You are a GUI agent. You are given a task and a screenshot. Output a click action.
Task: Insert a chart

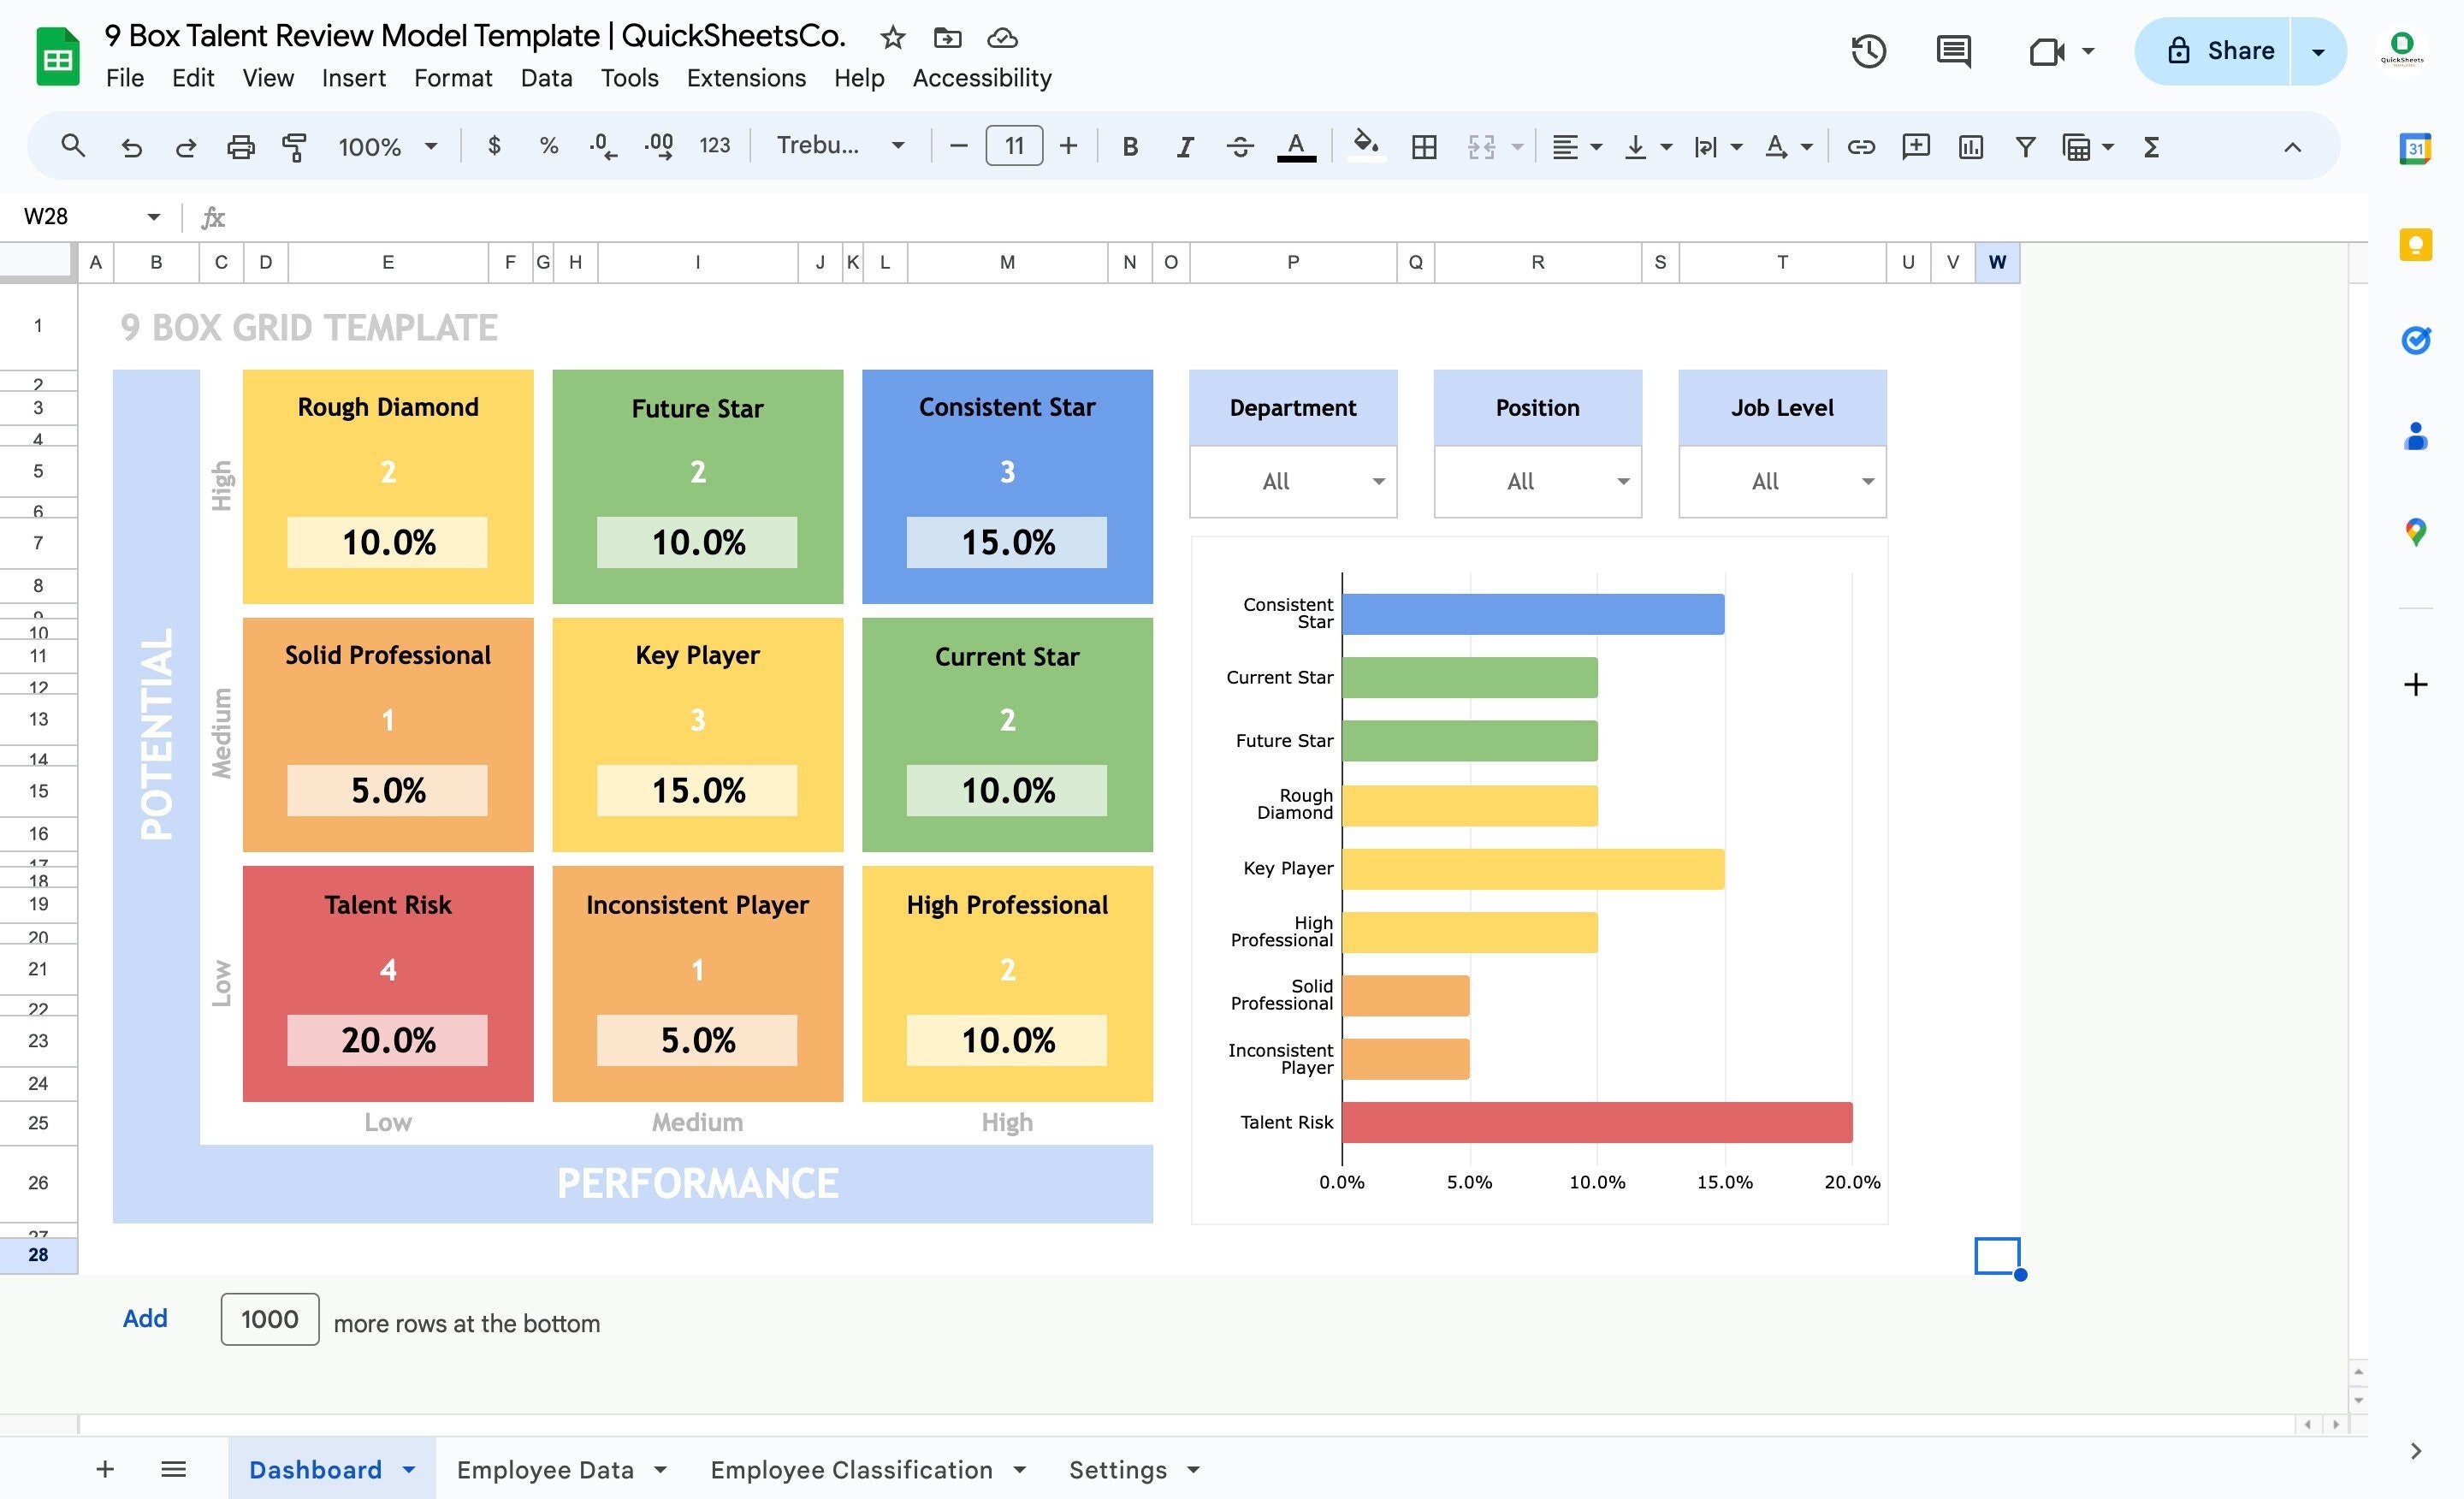(x=1969, y=146)
